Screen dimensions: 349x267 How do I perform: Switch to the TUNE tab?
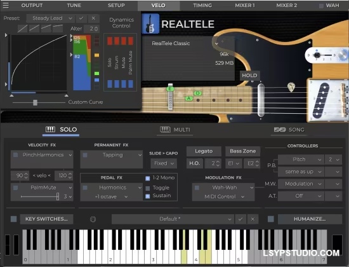[x=74, y=5]
